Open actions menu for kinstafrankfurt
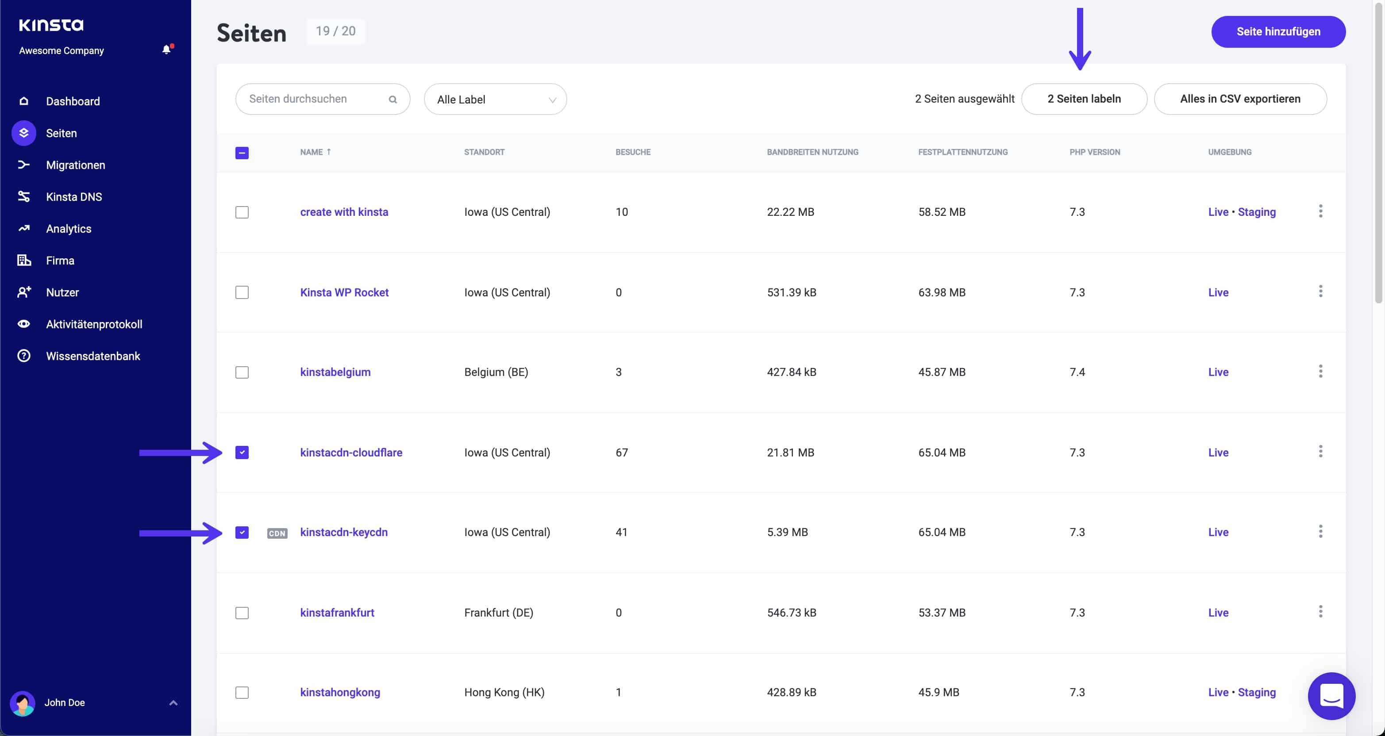This screenshot has height=736, width=1385. point(1320,611)
